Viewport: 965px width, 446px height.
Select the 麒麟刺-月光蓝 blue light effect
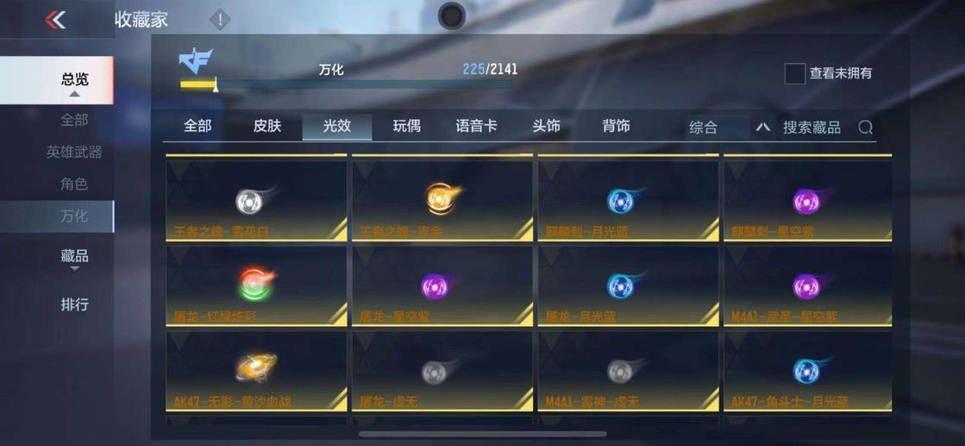coord(628,198)
